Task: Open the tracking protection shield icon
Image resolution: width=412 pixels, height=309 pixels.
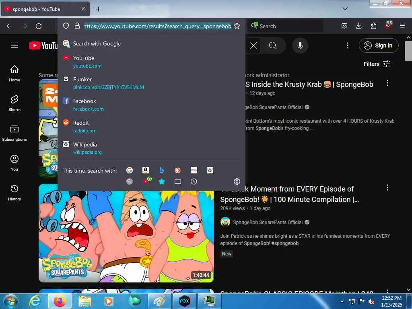Action: (66, 26)
